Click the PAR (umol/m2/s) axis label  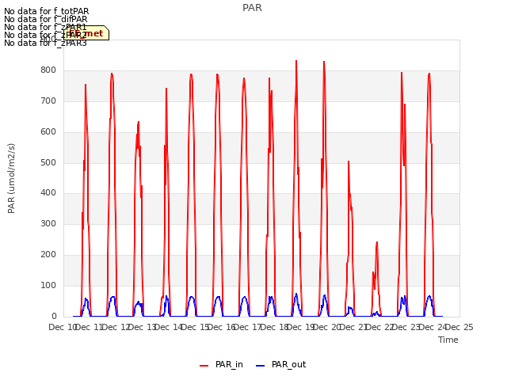tap(11, 178)
